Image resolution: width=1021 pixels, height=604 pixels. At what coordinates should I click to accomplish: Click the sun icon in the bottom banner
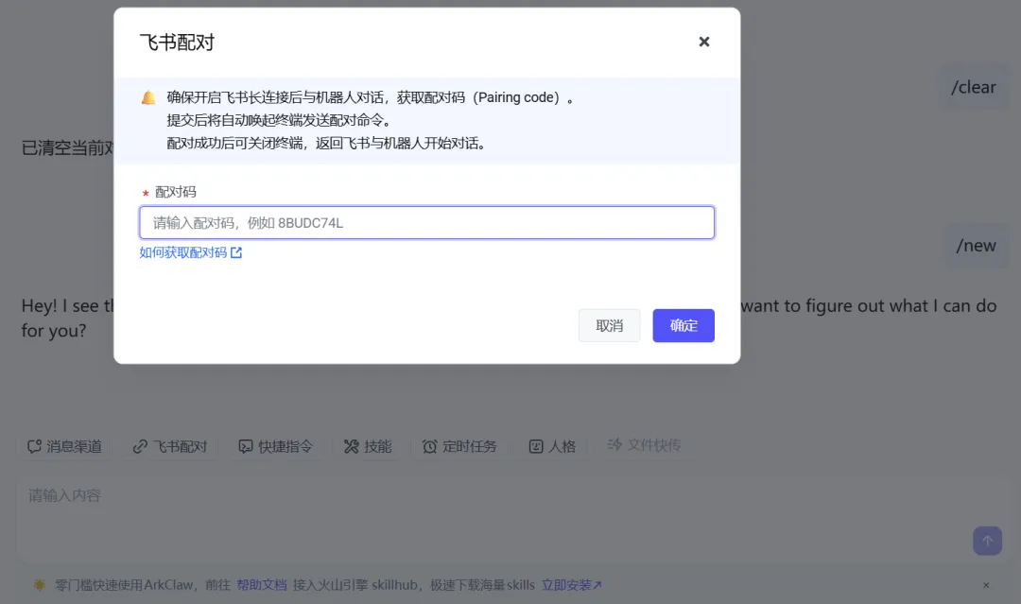(40, 585)
